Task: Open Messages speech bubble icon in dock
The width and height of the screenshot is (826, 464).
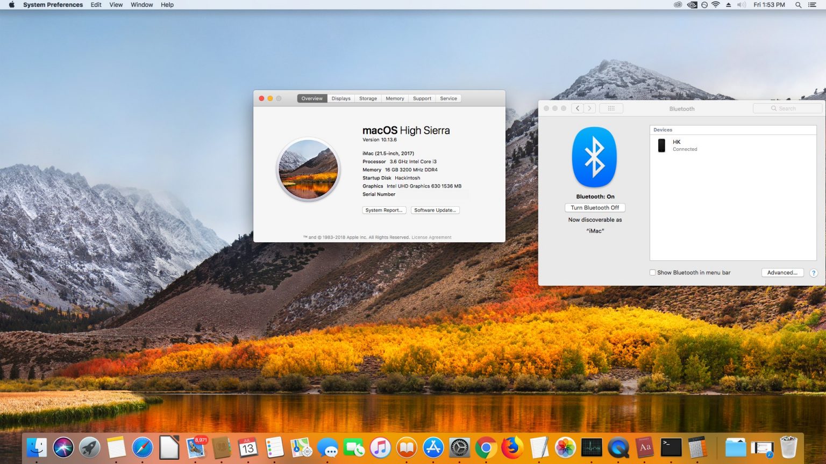Action: click(x=327, y=447)
